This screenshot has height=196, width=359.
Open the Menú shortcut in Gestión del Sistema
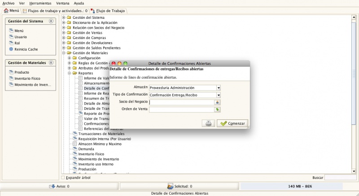[19, 30]
